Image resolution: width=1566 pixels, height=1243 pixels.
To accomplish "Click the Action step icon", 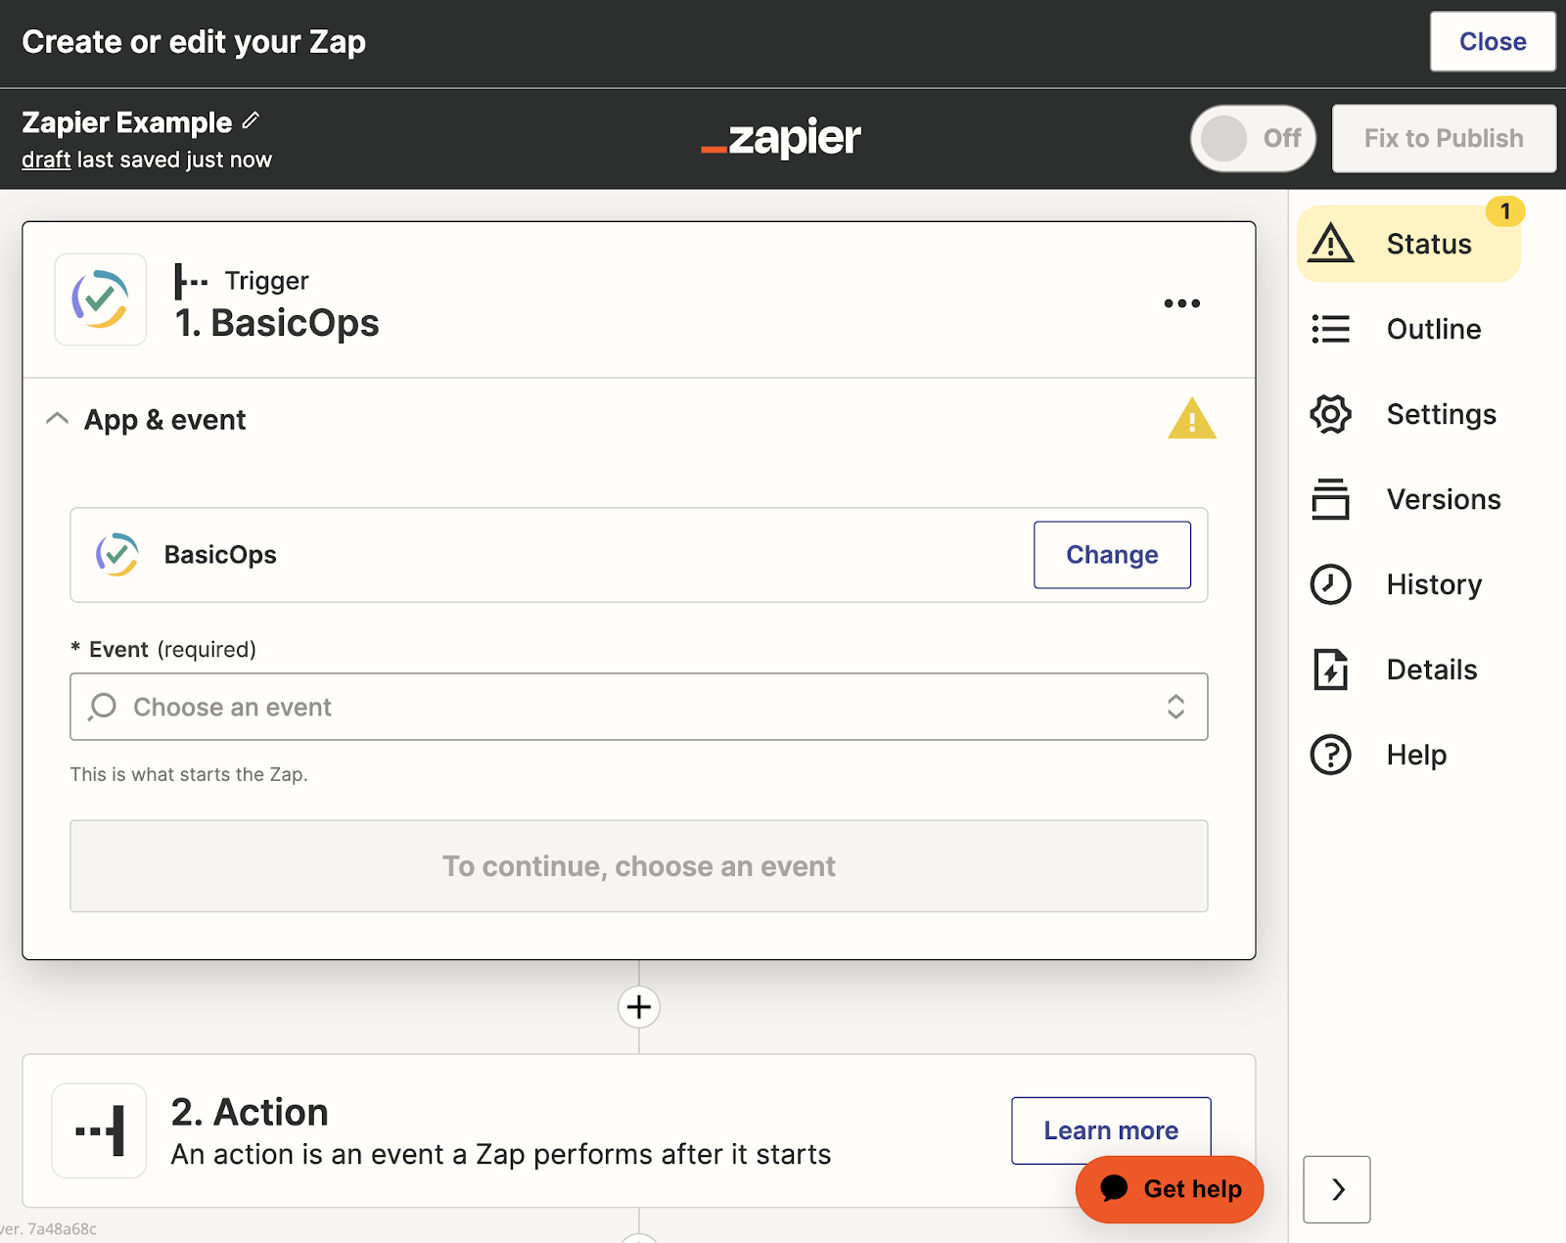I will pyautogui.click(x=100, y=1130).
